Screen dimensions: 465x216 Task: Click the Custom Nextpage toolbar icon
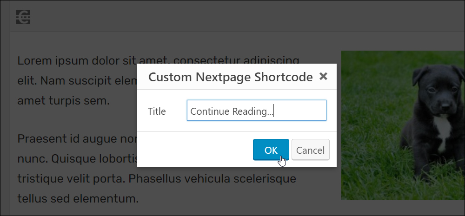[x=23, y=17]
